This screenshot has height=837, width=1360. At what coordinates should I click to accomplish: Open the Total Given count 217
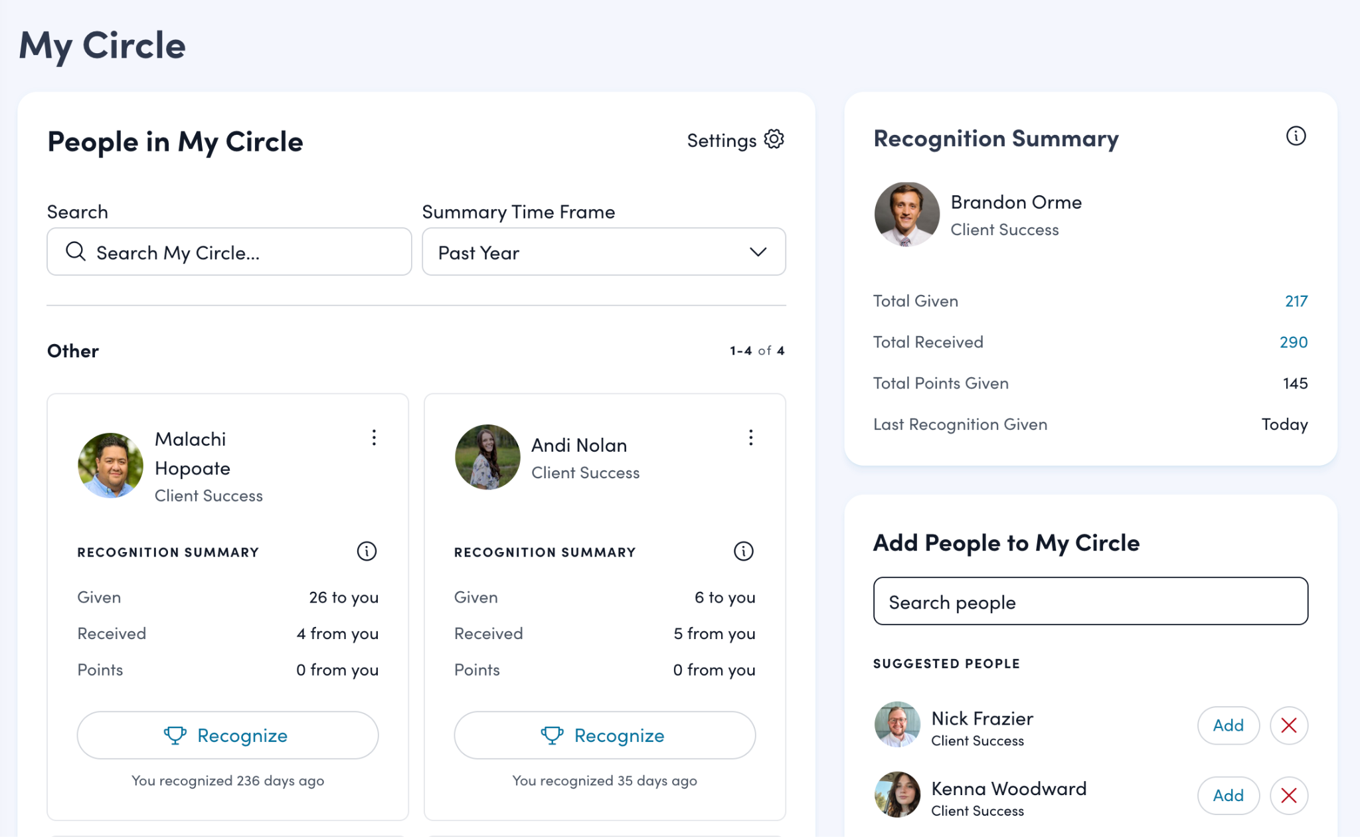tap(1296, 302)
